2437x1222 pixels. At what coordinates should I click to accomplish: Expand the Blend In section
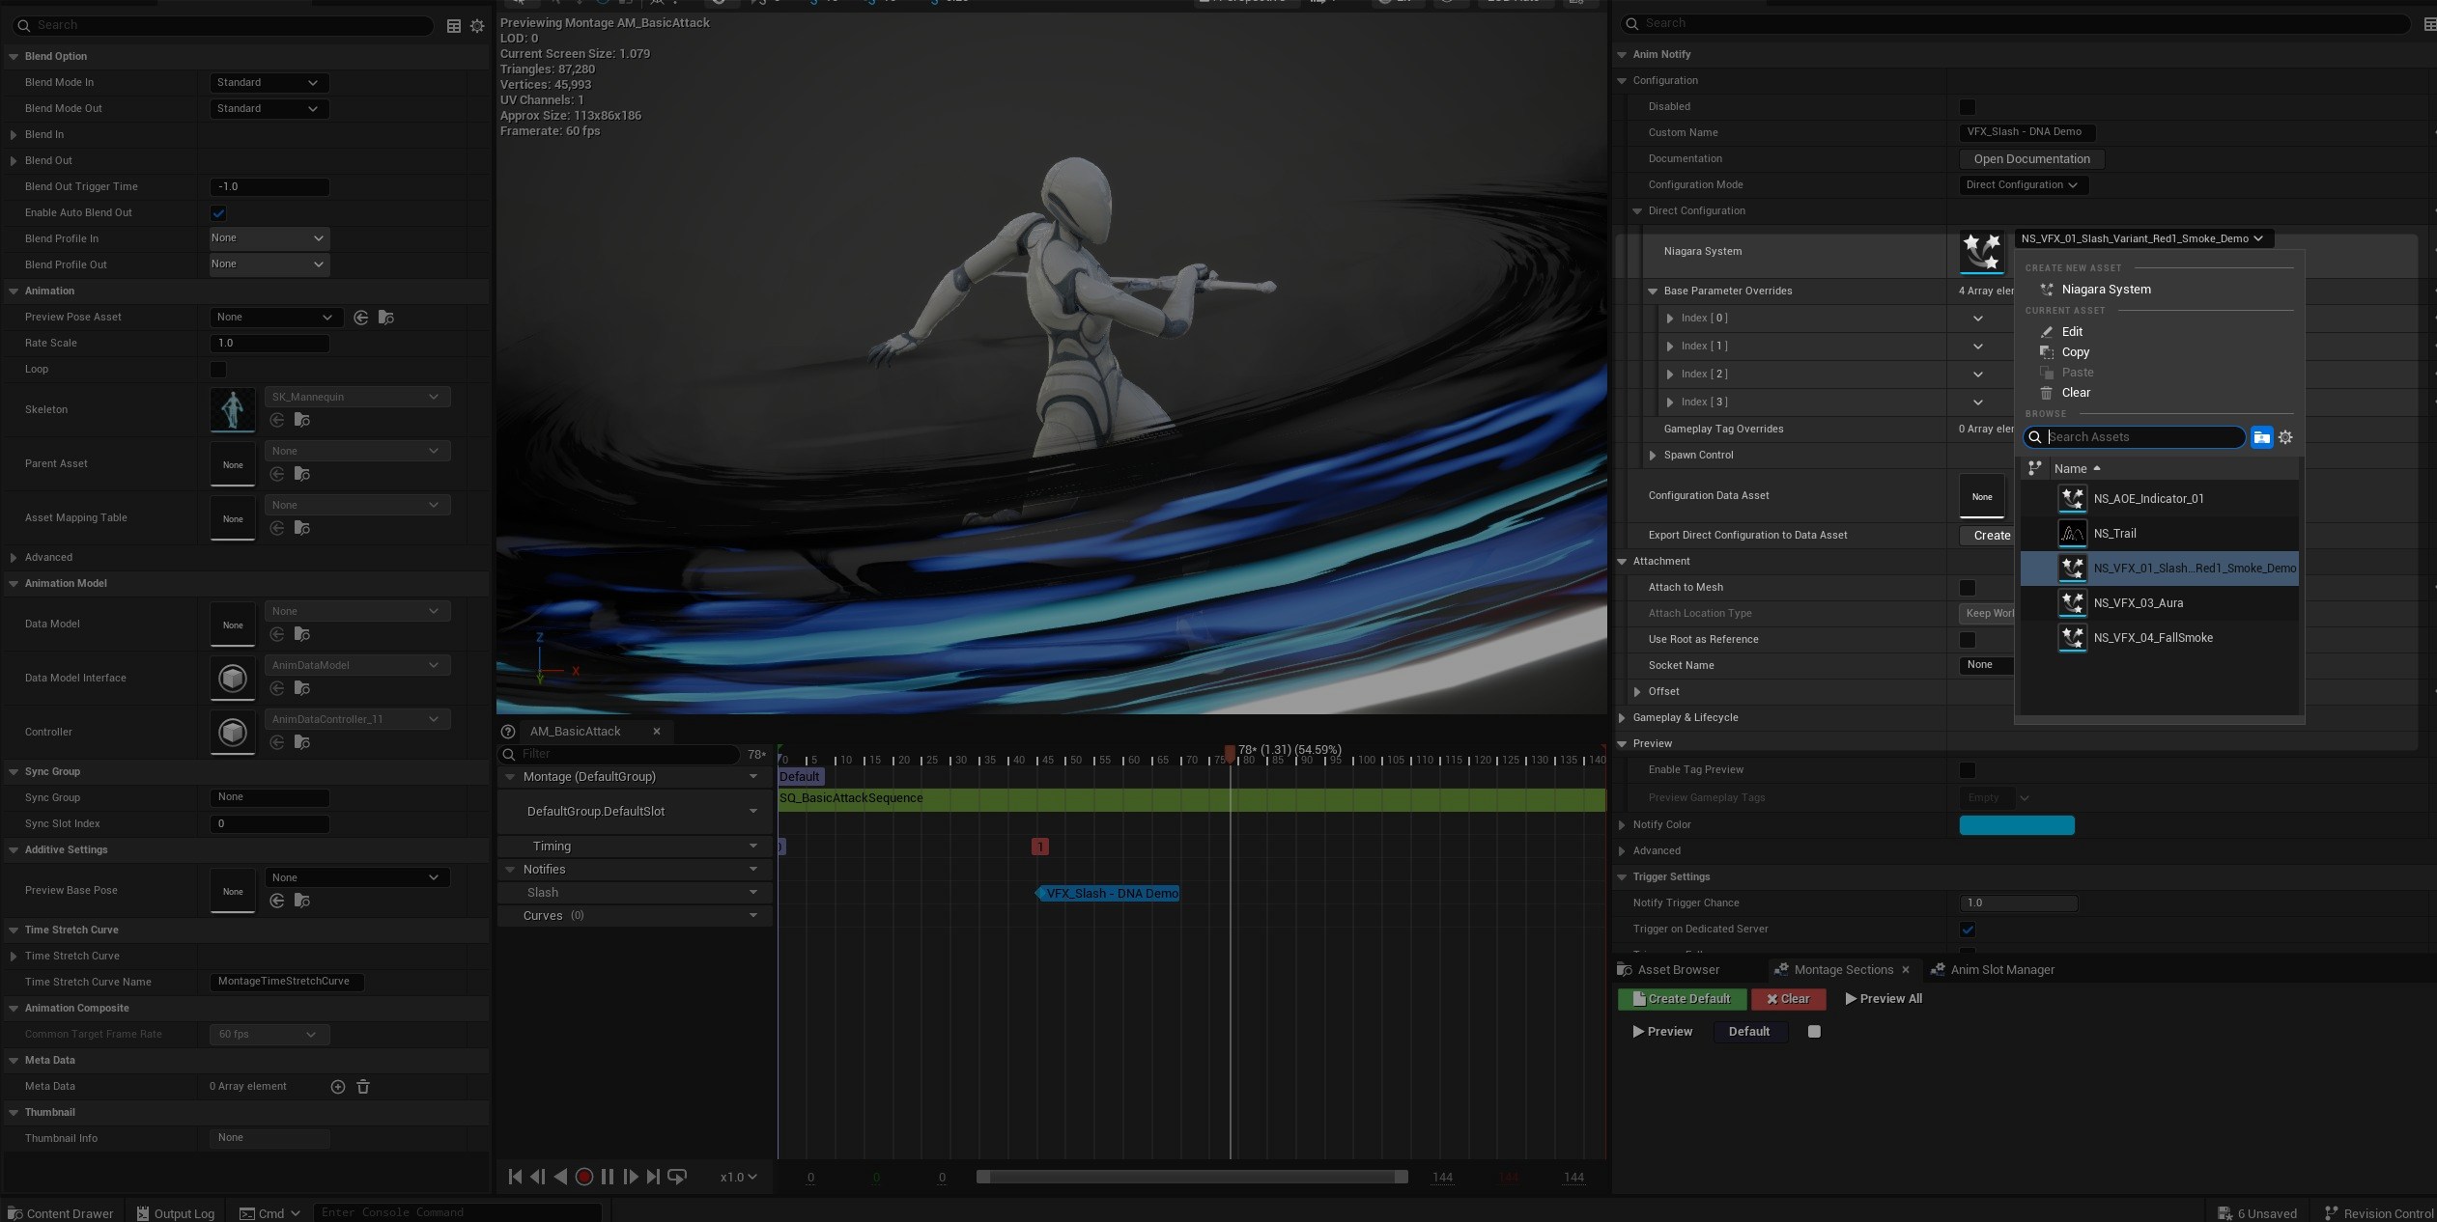click(14, 135)
